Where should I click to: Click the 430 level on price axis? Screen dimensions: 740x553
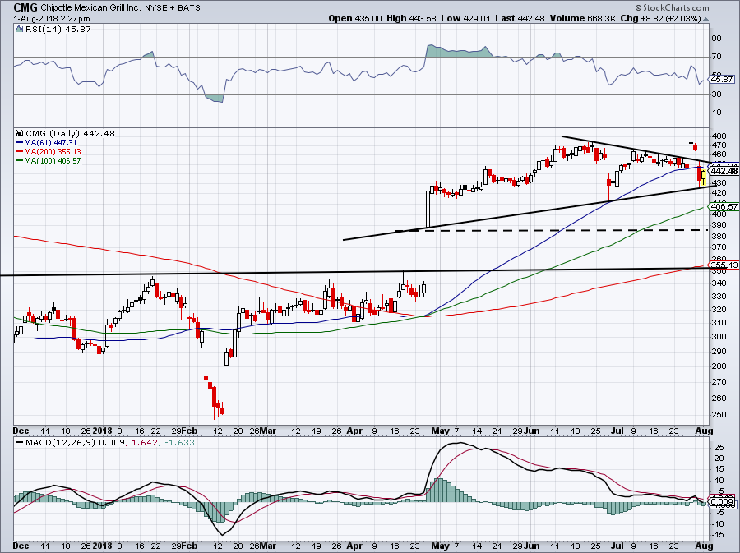coord(719,182)
